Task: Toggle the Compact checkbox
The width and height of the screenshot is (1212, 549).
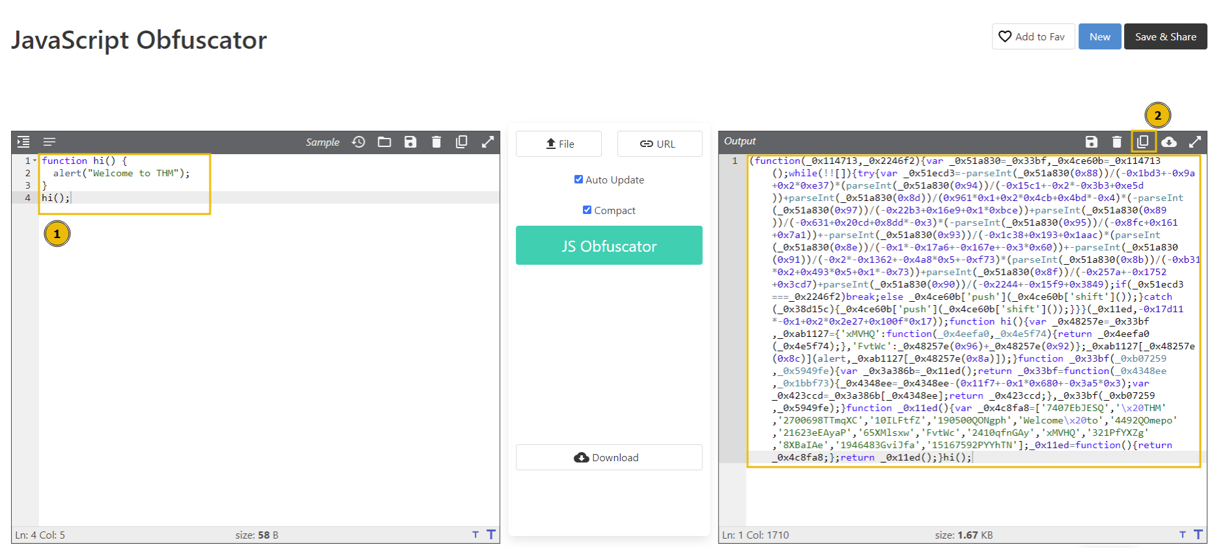Action: pyautogui.click(x=587, y=210)
